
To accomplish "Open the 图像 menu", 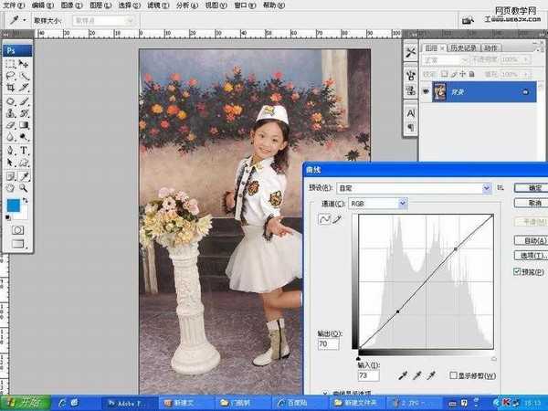I will [x=67, y=5].
